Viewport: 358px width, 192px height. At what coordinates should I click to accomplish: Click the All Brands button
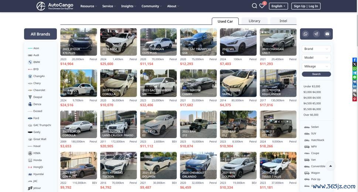(40, 34)
